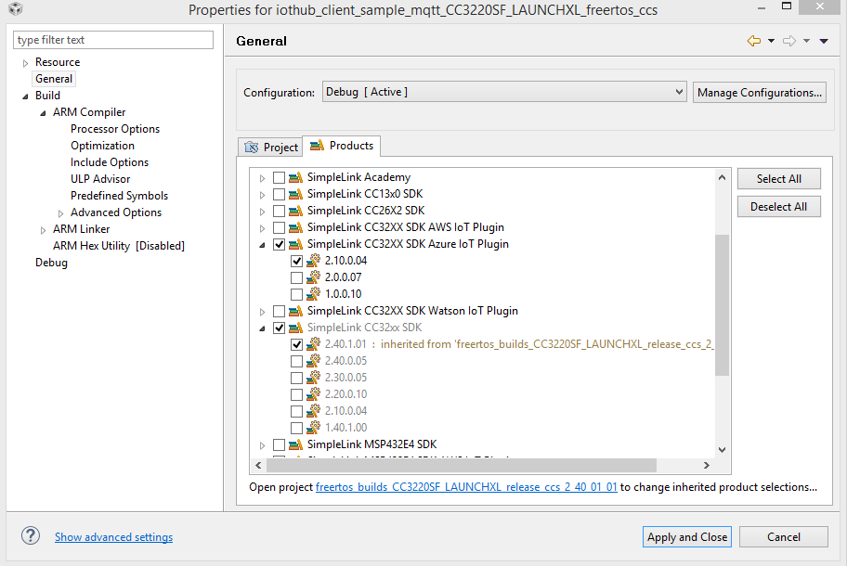Viewport: 847px width, 566px height.
Task: Check the SimpleLink CC13x0 SDK checkbox
Action: click(279, 194)
